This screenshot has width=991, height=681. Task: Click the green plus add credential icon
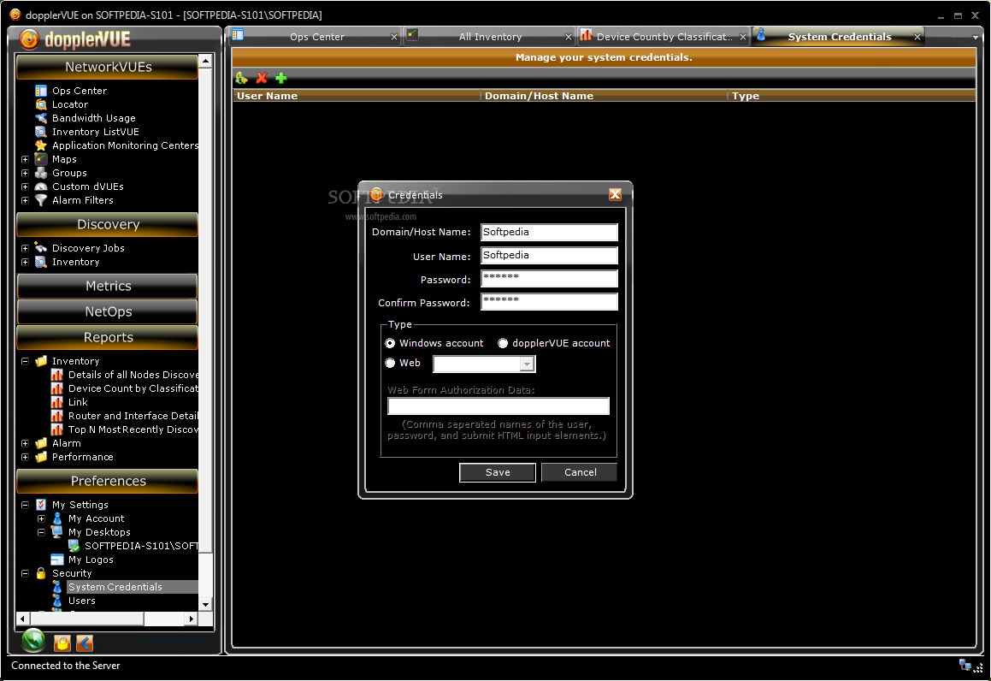(281, 78)
